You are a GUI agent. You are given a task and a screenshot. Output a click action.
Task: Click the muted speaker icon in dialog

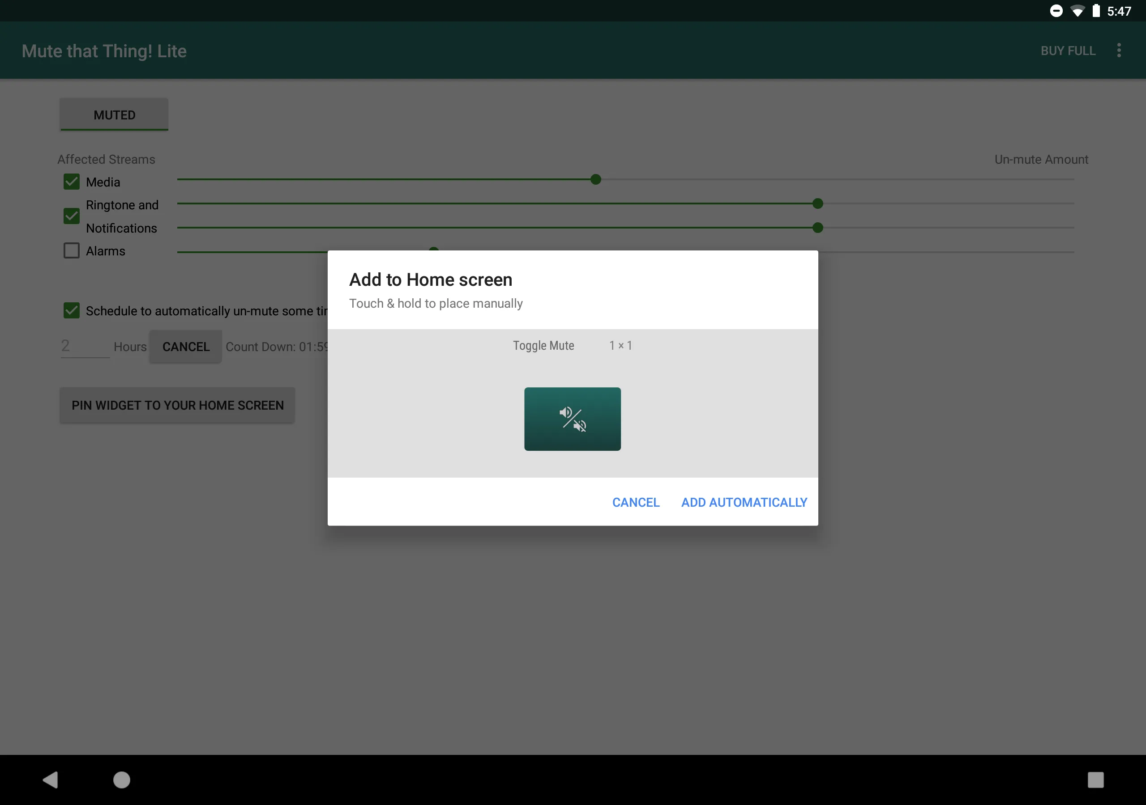[573, 418]
